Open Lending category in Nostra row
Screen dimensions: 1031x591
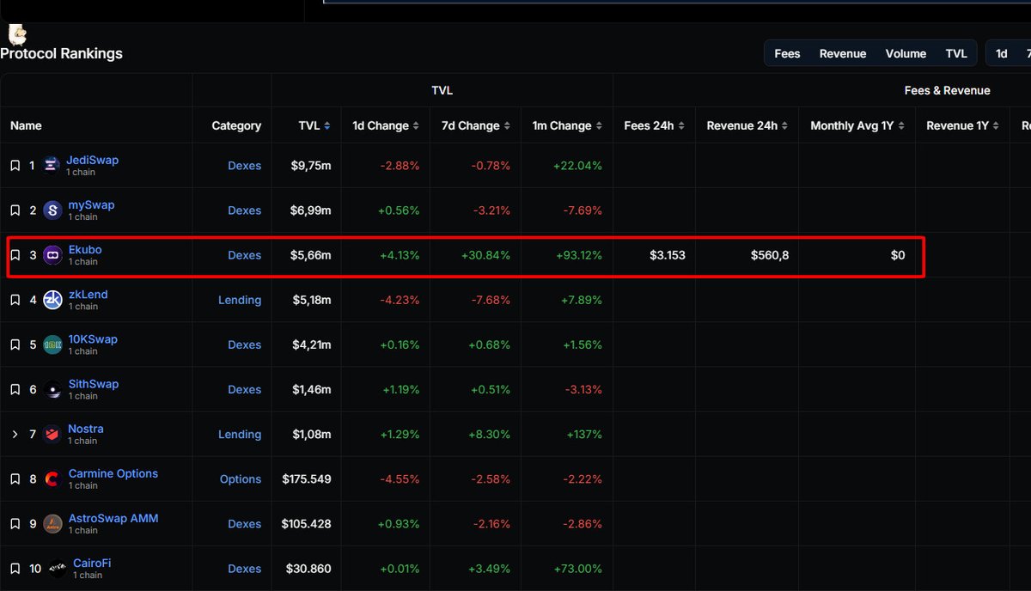[x=240, y=435]
